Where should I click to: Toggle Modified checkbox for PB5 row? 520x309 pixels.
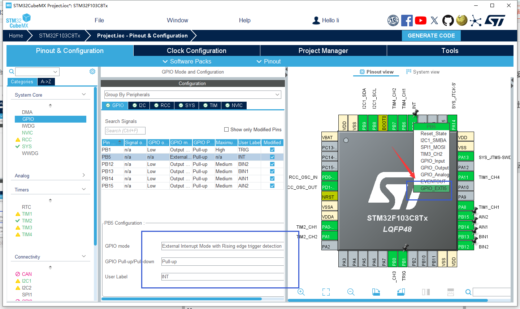click(272, 157)
